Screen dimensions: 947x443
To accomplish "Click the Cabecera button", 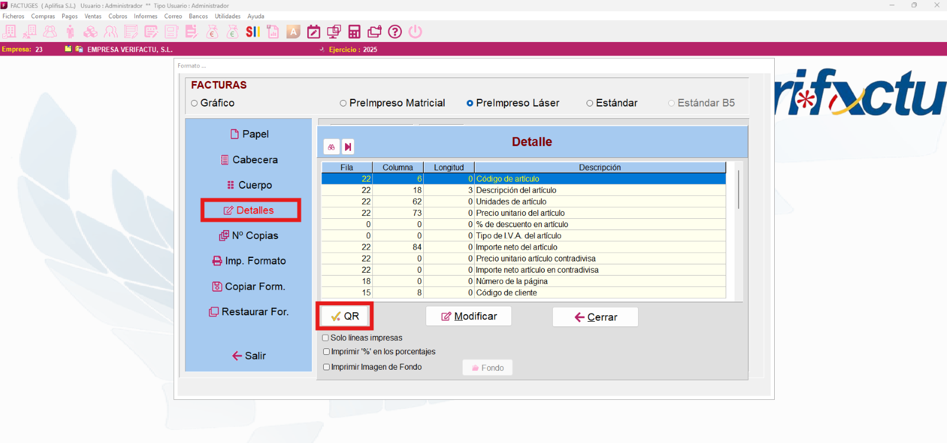I will (249, 160).
